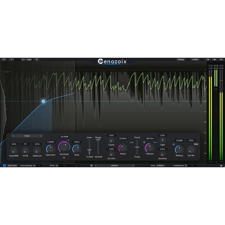Toggle the Post button above Dry Mix
225x225 pixels.
(196, 144)
